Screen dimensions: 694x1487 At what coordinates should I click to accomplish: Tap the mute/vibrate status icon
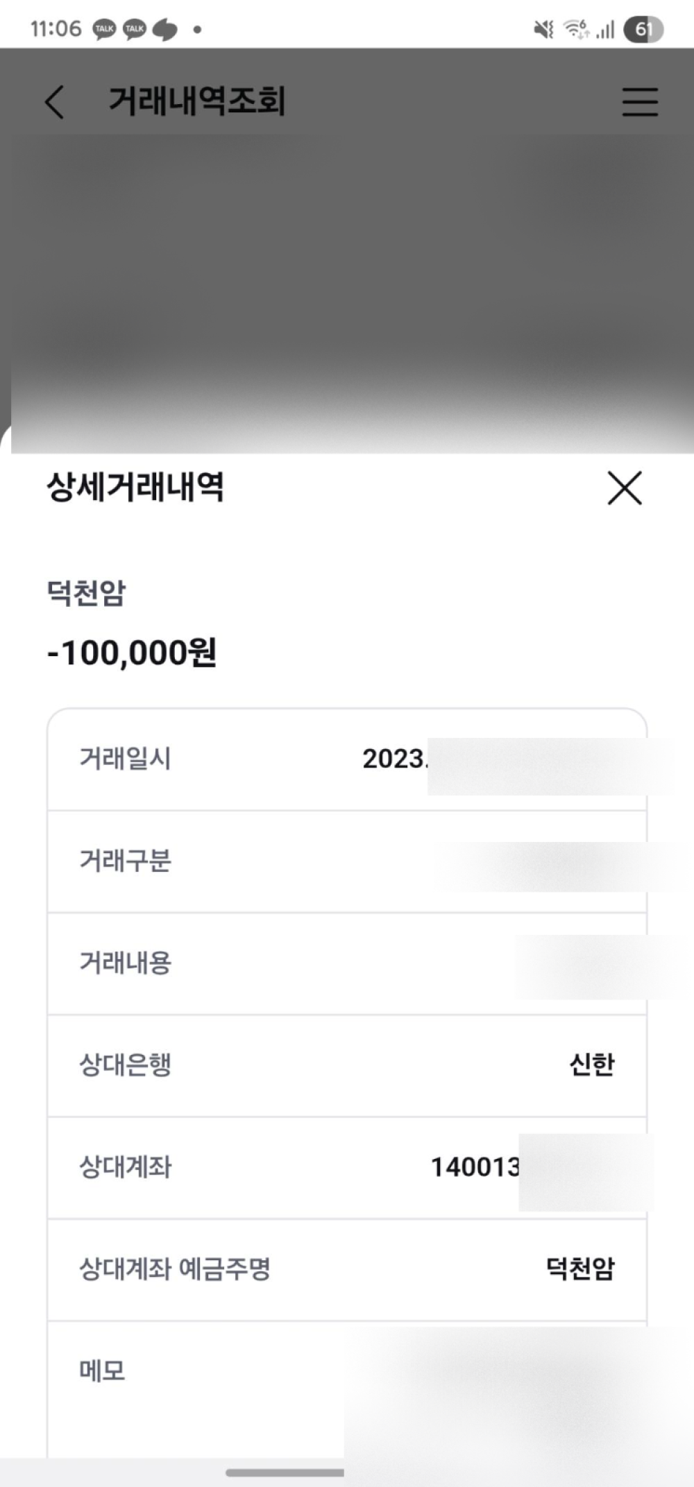[x=543, y=29]
